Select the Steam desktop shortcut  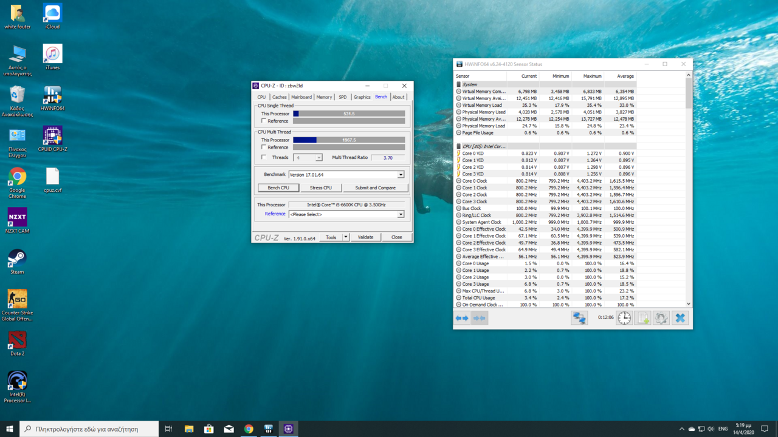tap(17, 262)
